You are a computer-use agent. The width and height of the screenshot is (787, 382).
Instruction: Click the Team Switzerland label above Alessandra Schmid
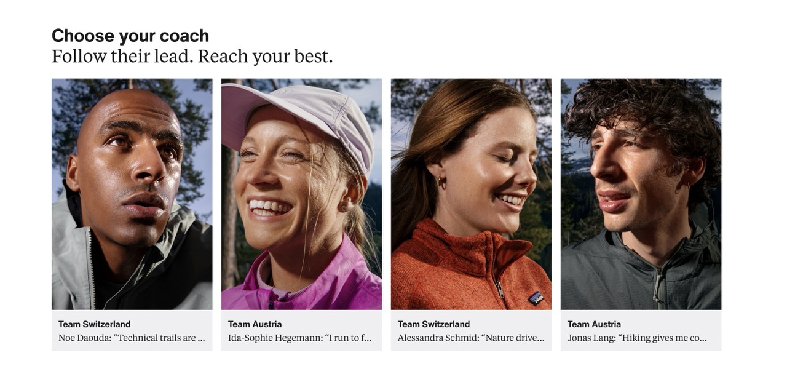tap(434, 324)
